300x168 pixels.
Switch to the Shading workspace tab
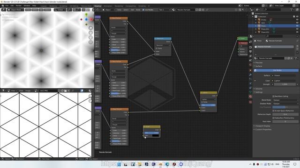click(97, 6)
